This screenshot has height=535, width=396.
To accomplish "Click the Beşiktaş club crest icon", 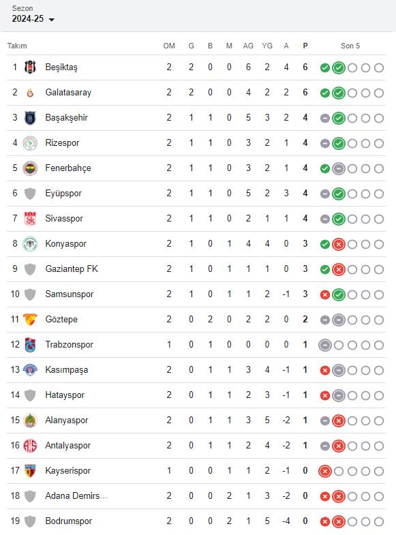I will (30, 67).
